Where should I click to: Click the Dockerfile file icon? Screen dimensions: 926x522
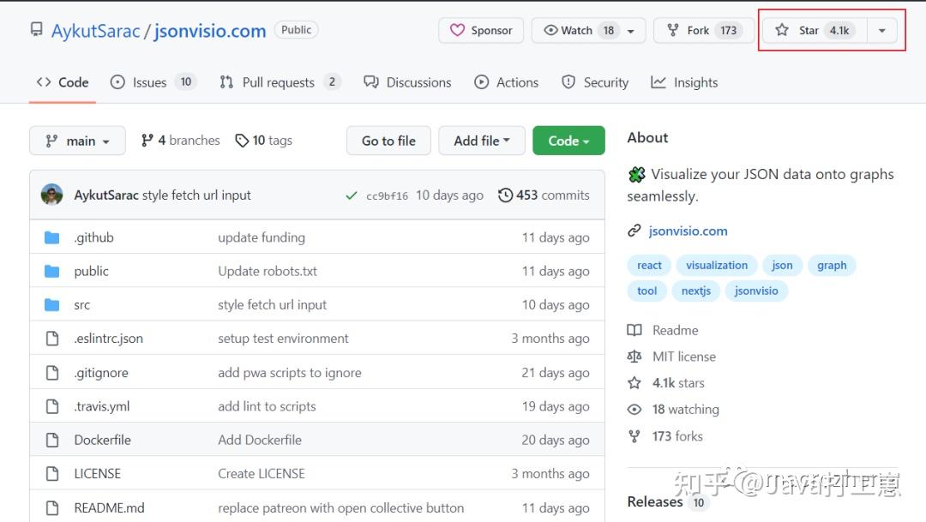click(x=51, y=440)
